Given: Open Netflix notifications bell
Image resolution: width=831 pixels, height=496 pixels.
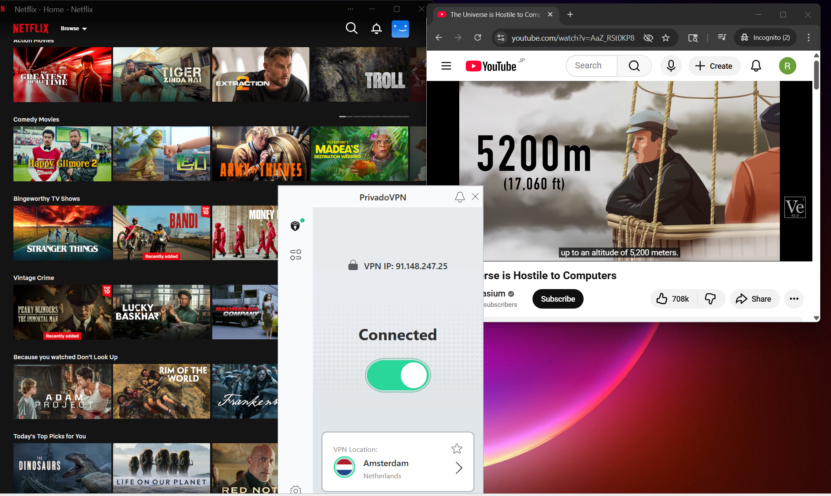Looking at the screenshot, I should (x=377, y=29).
